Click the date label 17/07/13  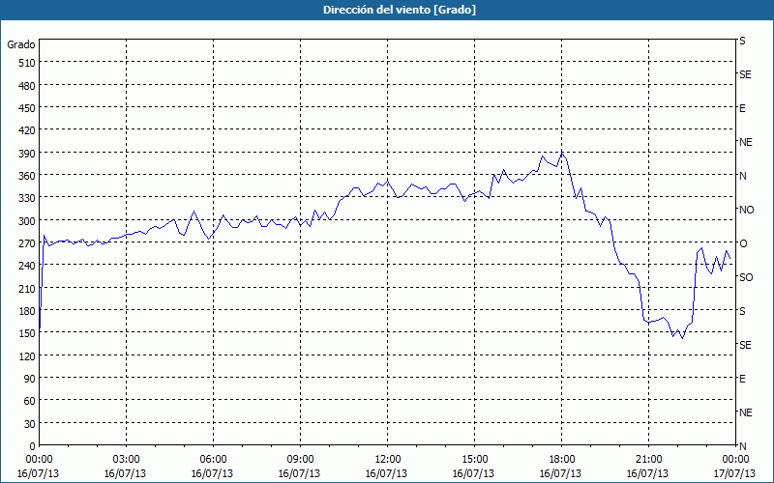pyautogui.click(x=734, y=473)
